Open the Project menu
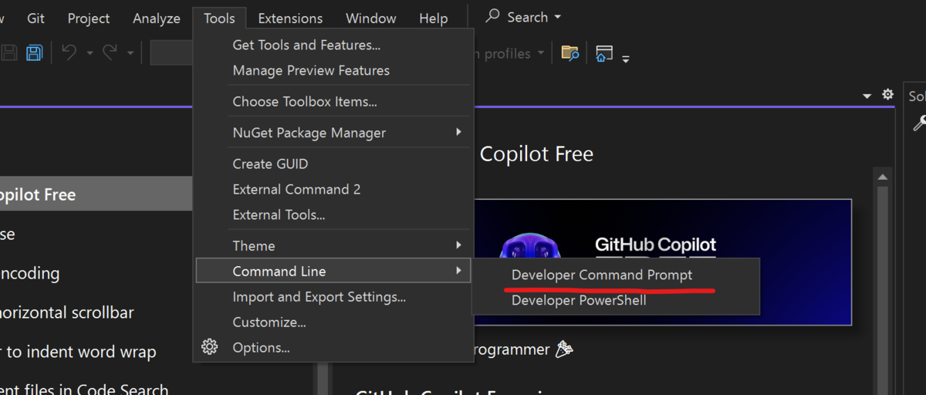926x395 pixels. [x=89, y=18]
